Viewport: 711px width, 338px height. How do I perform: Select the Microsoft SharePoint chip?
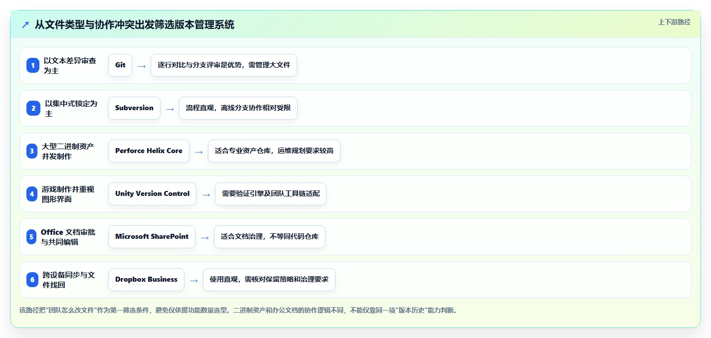(152, 237)
